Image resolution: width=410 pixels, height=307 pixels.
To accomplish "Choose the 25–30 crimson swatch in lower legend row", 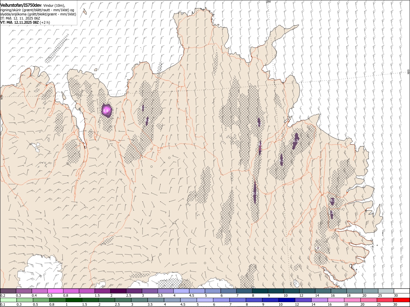I will [x=385, y=300].
